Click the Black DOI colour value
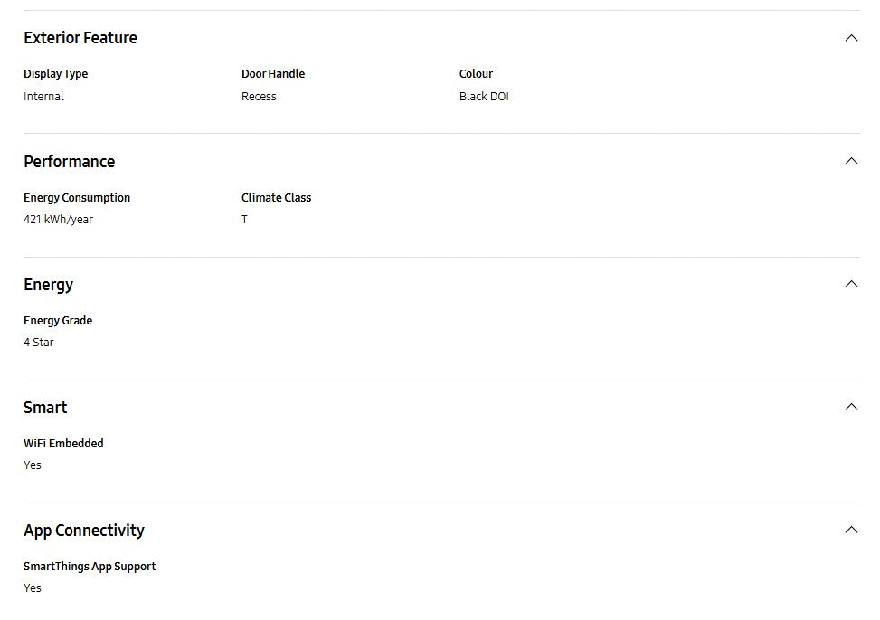Viewport: 880px width, 620px height. (x=484, y=97)
